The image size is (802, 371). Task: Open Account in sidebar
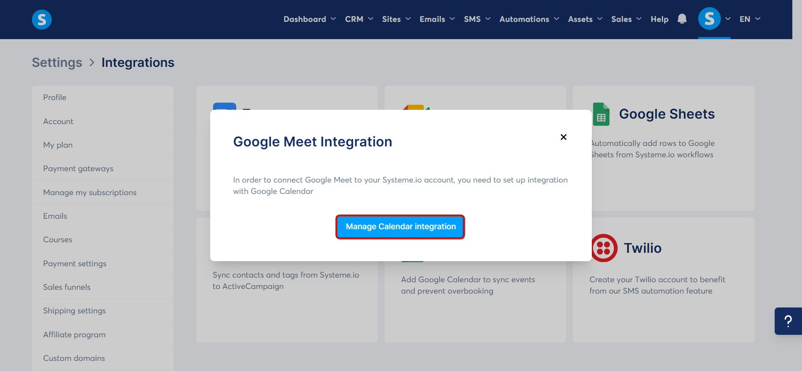(x=103, y=121)
